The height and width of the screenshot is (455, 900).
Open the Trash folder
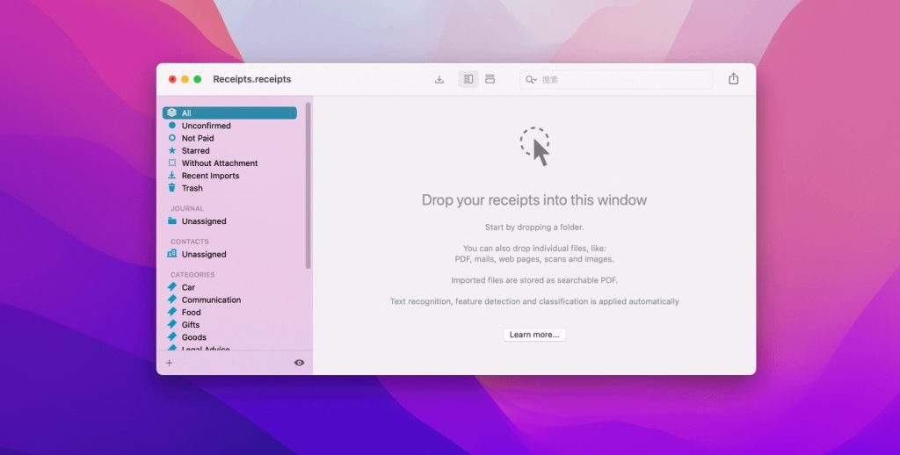(192, 188)
